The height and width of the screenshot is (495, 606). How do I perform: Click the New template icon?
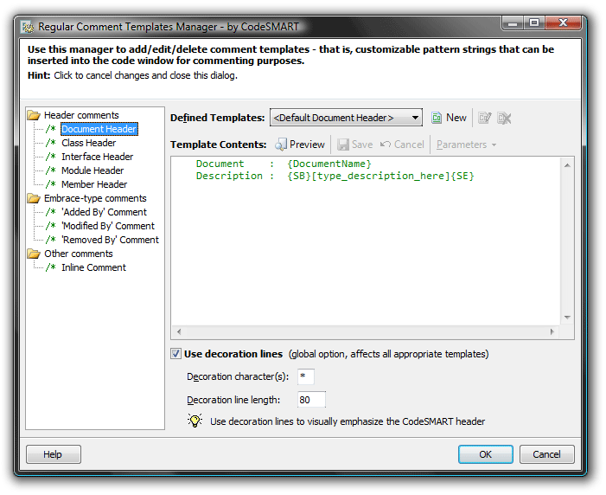437,118
